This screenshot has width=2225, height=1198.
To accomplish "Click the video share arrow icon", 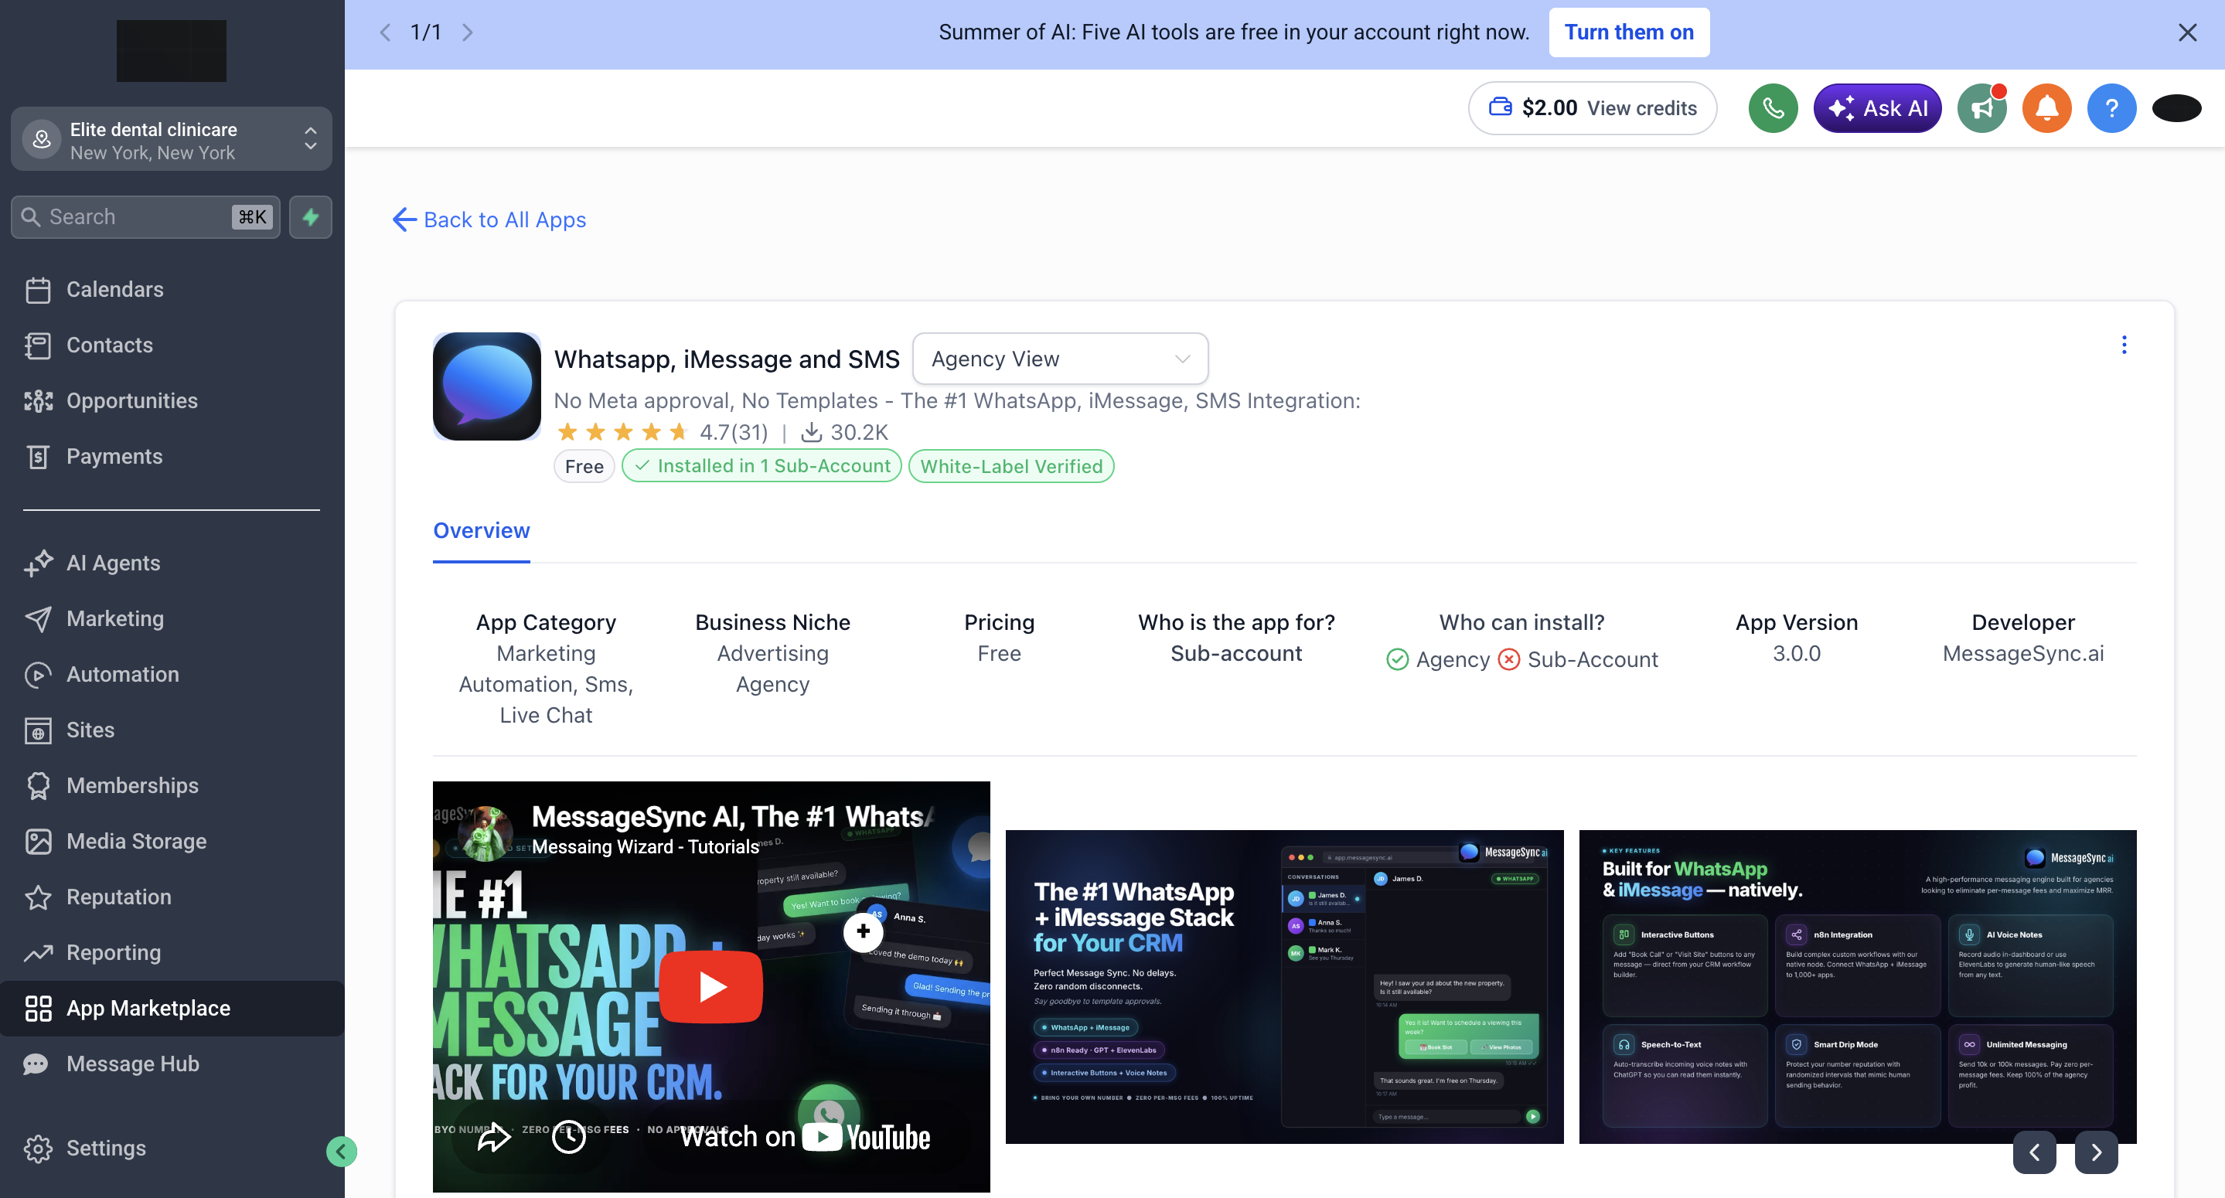I will click(494, 1138).
